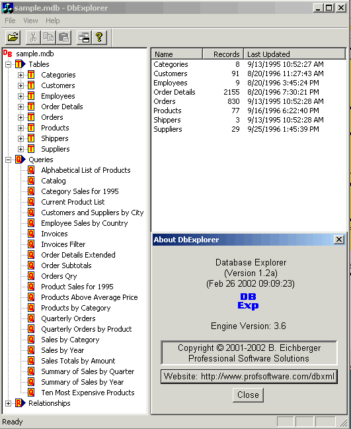Click the Paste clipboard toolbar icon
Image resolution: width=351 pixels, height=429 pixels.
[x=64, y=37]
